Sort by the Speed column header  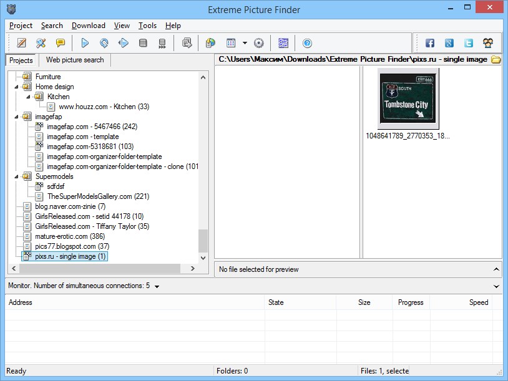click(x=461, y=302)
